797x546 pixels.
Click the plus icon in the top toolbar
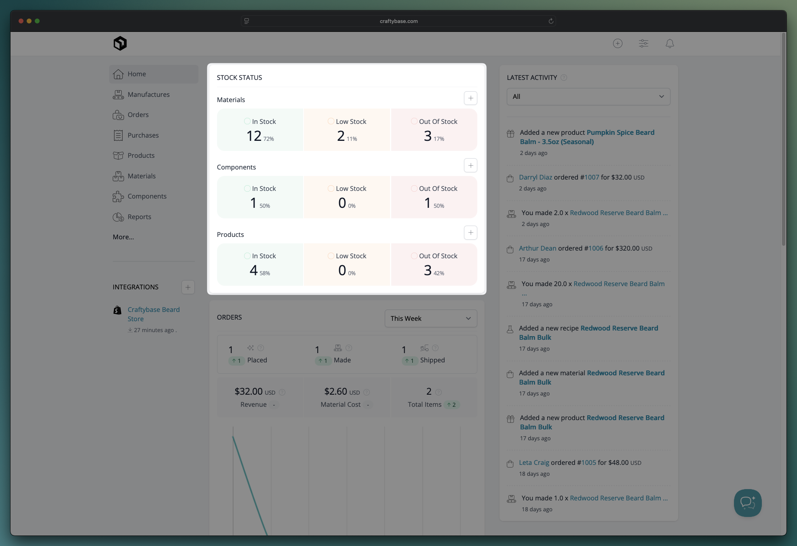tap(618, 43)
